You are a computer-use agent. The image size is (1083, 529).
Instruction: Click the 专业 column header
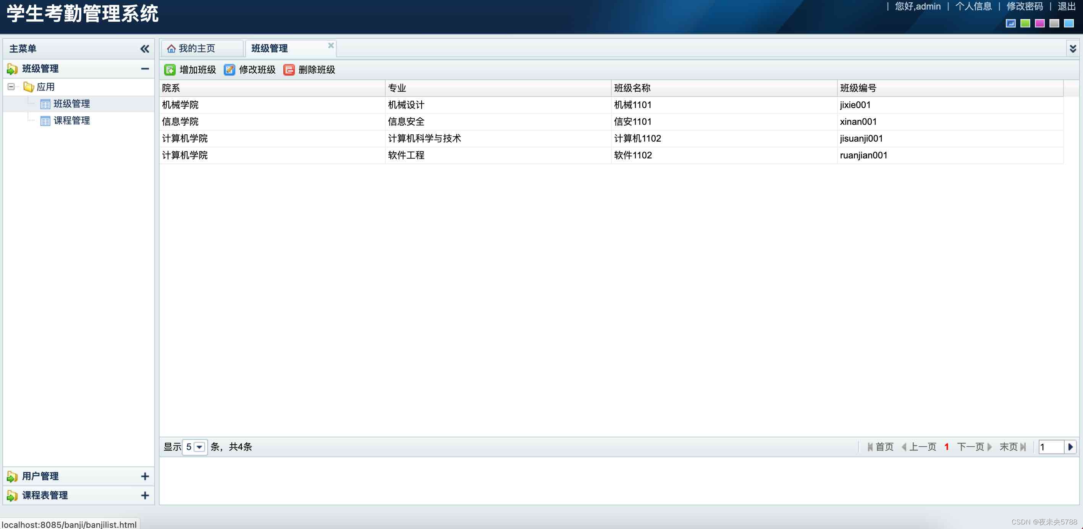(498, 88)
